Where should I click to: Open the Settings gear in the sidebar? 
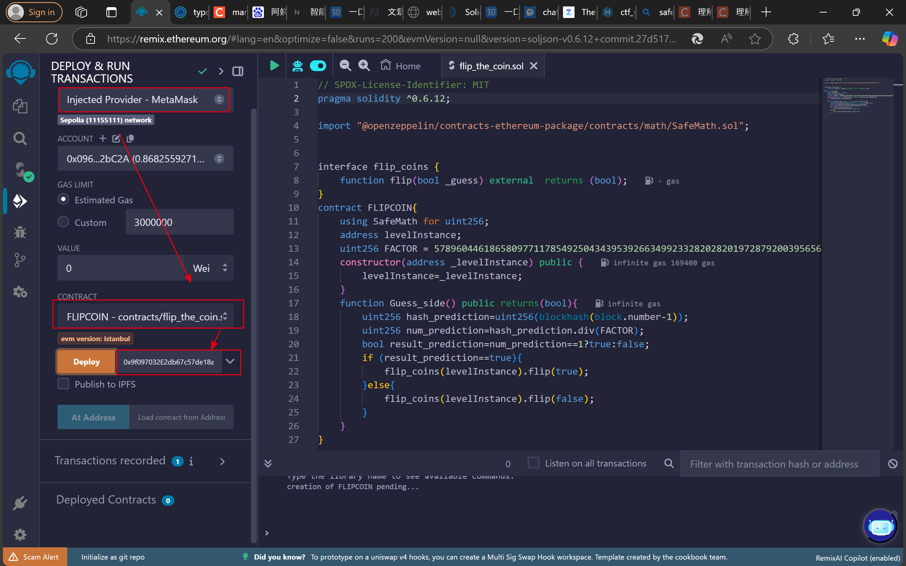click(20, 534)
